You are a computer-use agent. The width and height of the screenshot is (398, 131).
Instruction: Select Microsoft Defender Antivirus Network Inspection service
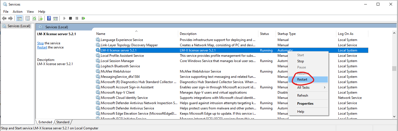[139, 103]
